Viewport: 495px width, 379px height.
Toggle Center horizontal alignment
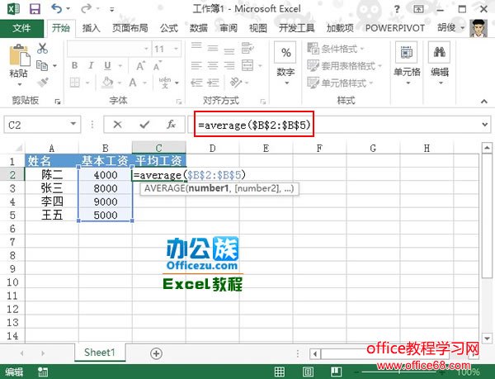213,65
